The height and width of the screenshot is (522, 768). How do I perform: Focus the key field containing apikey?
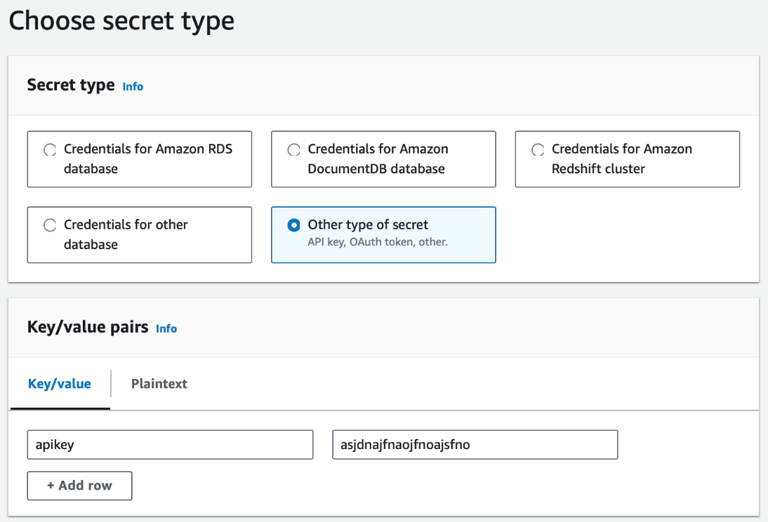(170, 445)
